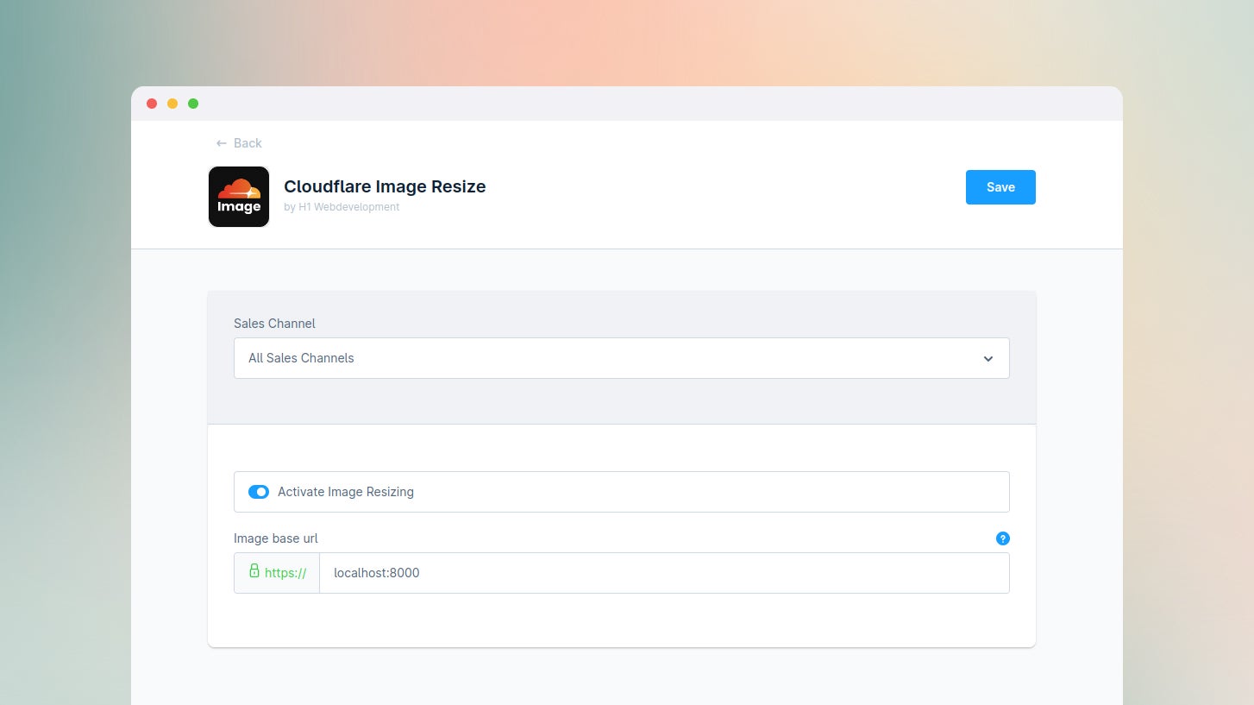Click the Image base url label
Viewport: 1254px width, 705px height.
(x=276, y=538)
